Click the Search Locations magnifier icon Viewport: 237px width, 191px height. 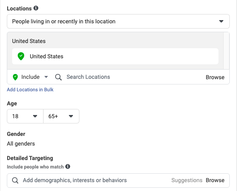[x=58, y=77]
